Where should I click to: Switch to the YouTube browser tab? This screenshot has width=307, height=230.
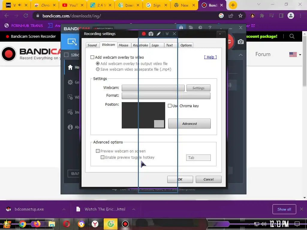73,5
